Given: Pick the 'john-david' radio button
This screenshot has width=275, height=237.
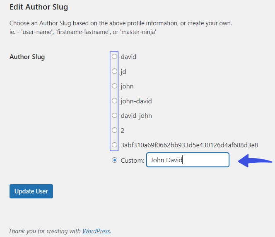Looking at the screenshot, I should click(115, 101).
